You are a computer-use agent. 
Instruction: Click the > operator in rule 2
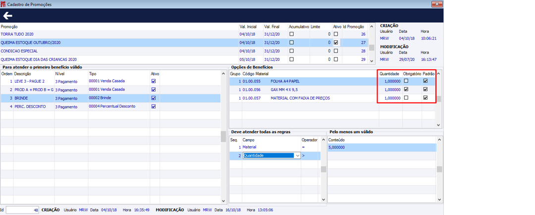[x=303, y=156]
